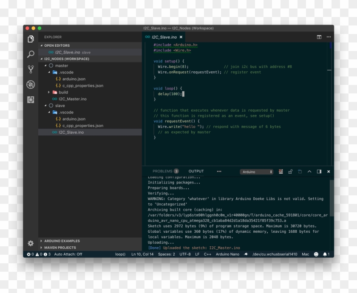The height and width of the screenshot is (293, 357).
Task: Open settings via the gear icon
Action: click(x=30, y=243)
